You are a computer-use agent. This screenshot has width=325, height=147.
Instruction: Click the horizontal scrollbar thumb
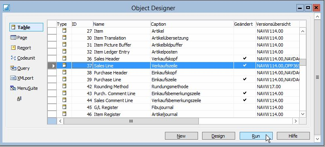(131, 121)
